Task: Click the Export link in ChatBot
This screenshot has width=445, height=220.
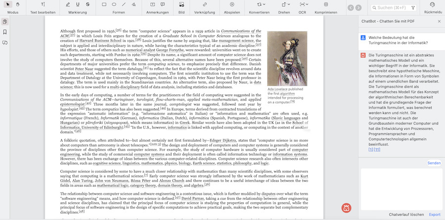Action: coord(434,215)
